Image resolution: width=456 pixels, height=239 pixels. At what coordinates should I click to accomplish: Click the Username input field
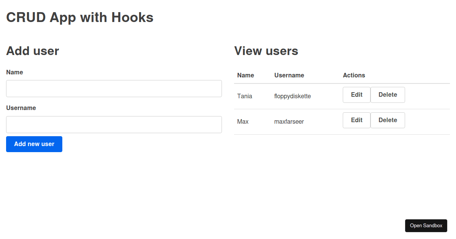click(x=114, y=124)
